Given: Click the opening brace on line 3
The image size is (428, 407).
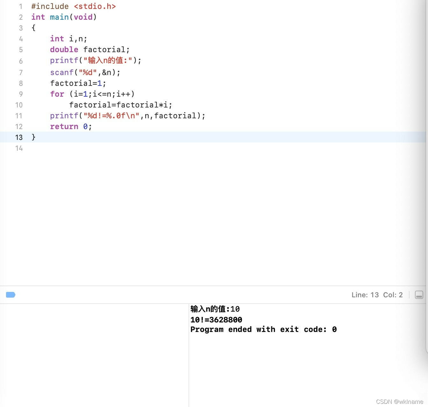Looking at the screenshot, I should (33, 28).
